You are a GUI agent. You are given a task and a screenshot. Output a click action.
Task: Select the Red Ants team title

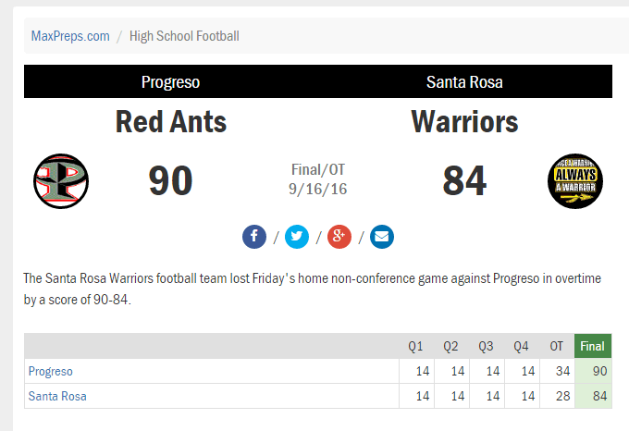[x=171, y=122]
